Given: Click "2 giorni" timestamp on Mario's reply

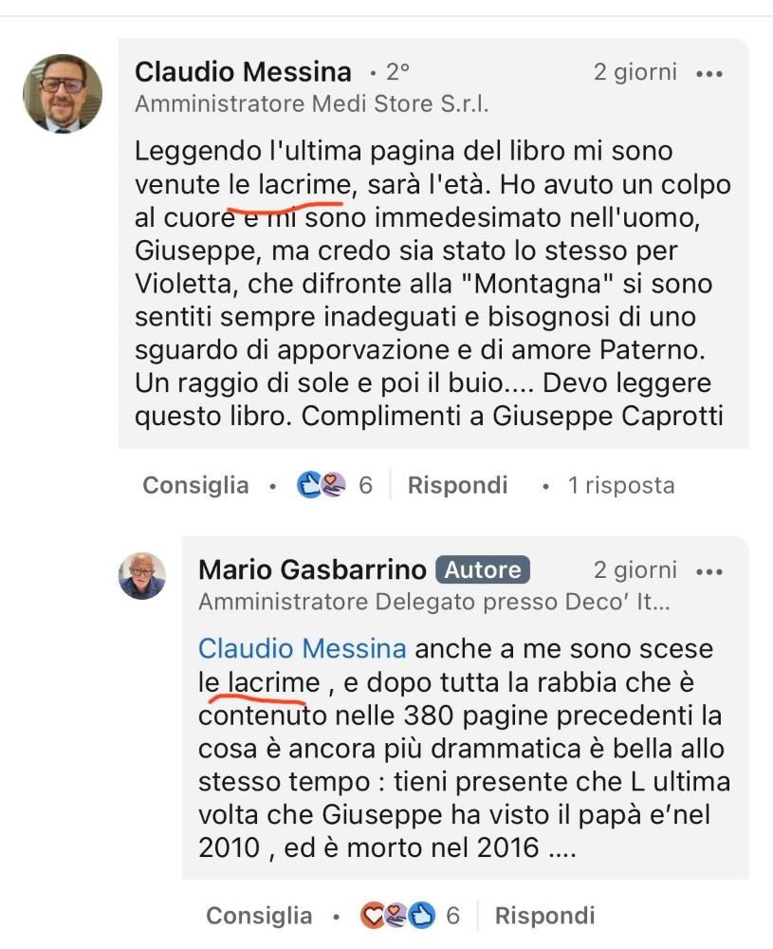Looking at the screenshot, I should click(635, 570).
